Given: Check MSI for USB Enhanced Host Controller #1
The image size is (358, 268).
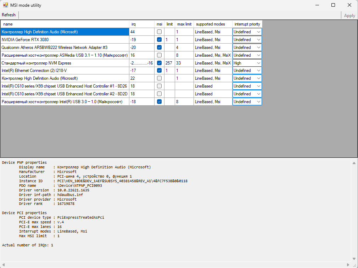Looking at the screenshot, I should pos(160,86).
